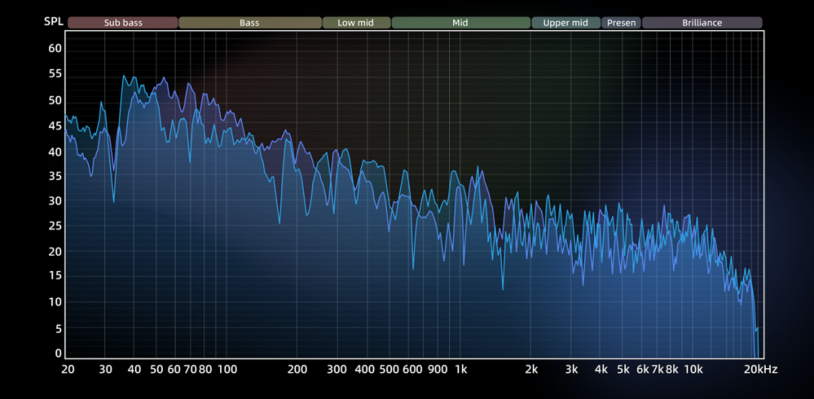
Task: Click the 60 dB SPL level label
Action: [x=55, y=49]
